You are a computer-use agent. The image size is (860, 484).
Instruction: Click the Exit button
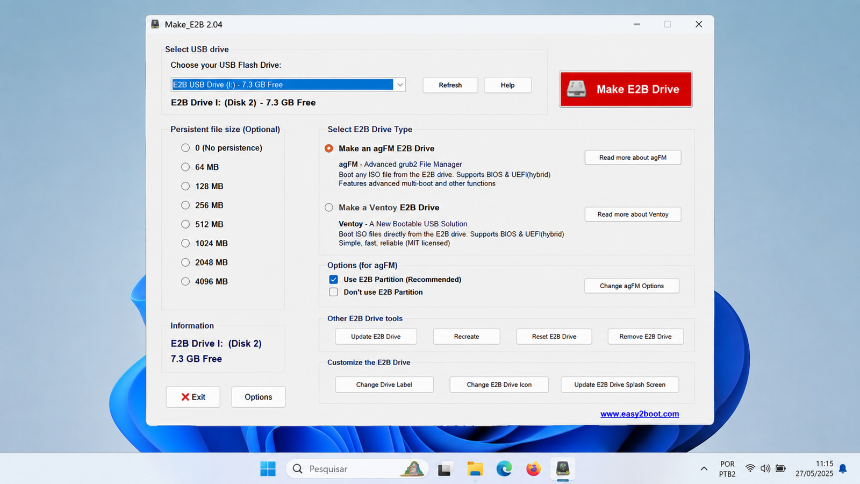pos(193,397)
